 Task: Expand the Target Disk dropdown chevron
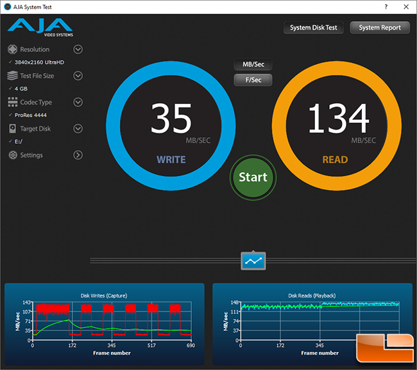coord(78,129)
